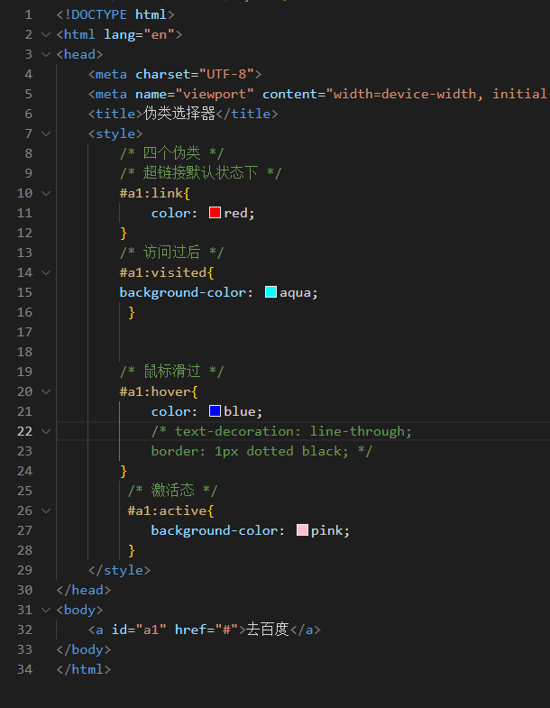Click the closing </style> tag
The image size is (550, 708).
119,570
